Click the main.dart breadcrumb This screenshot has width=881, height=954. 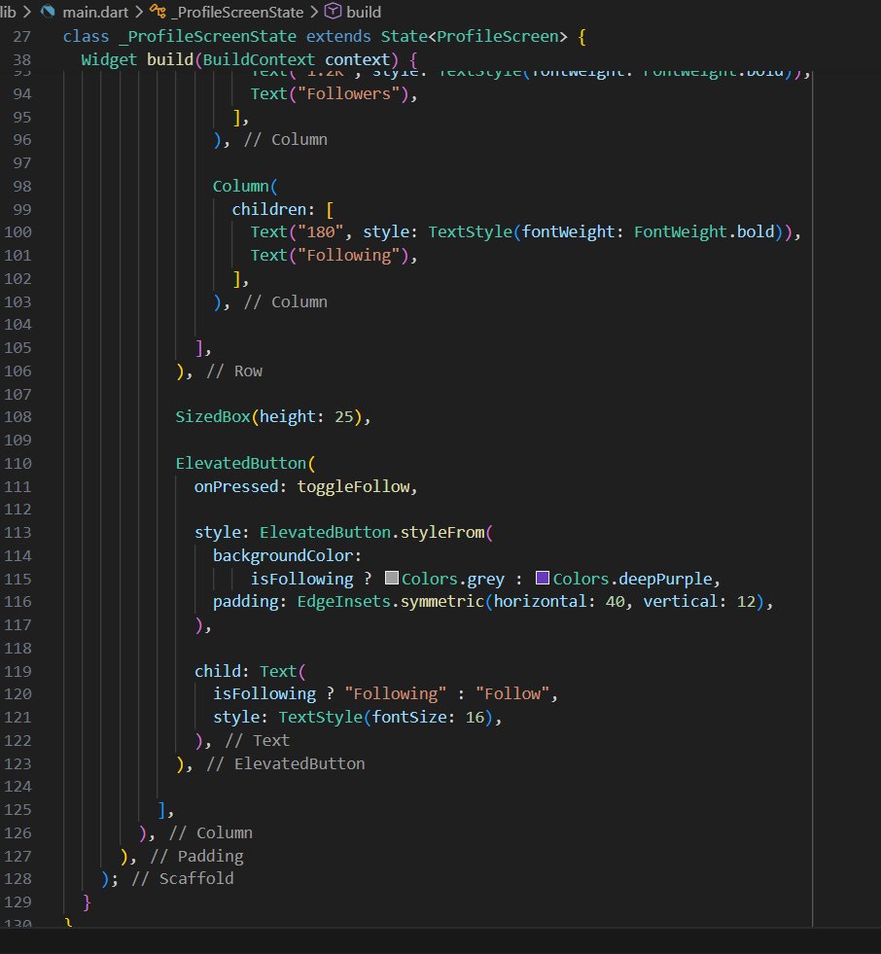click(x=95, y=13)
